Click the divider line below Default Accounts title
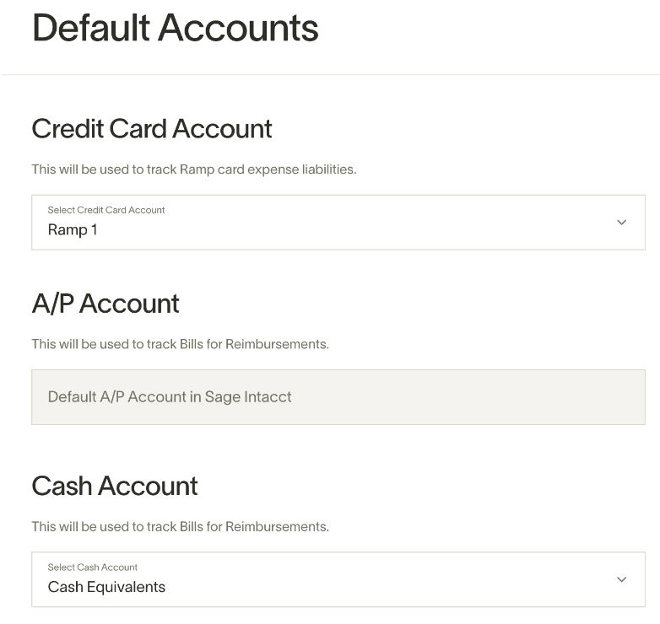This screenshot has width=660, height=624. coord(330,75)
